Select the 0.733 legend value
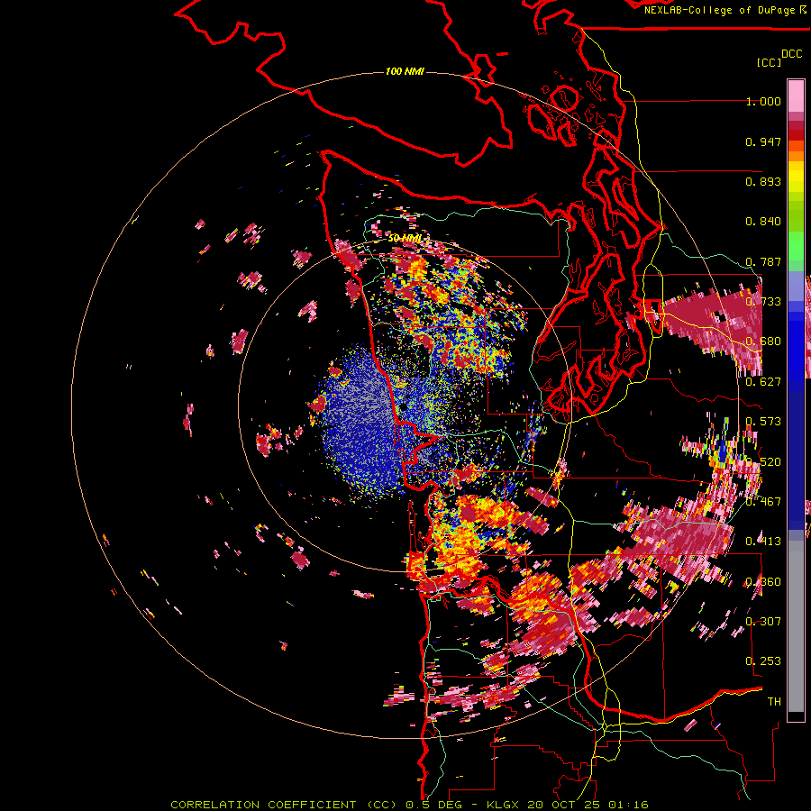Screen dimensions: 811x811 [x=763, y=302]
